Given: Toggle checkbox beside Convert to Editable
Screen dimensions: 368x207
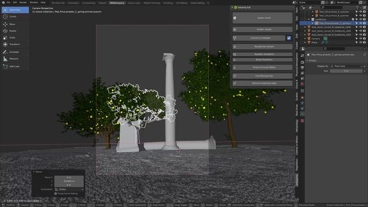Looking at the screenshot, I should (289, 38).
